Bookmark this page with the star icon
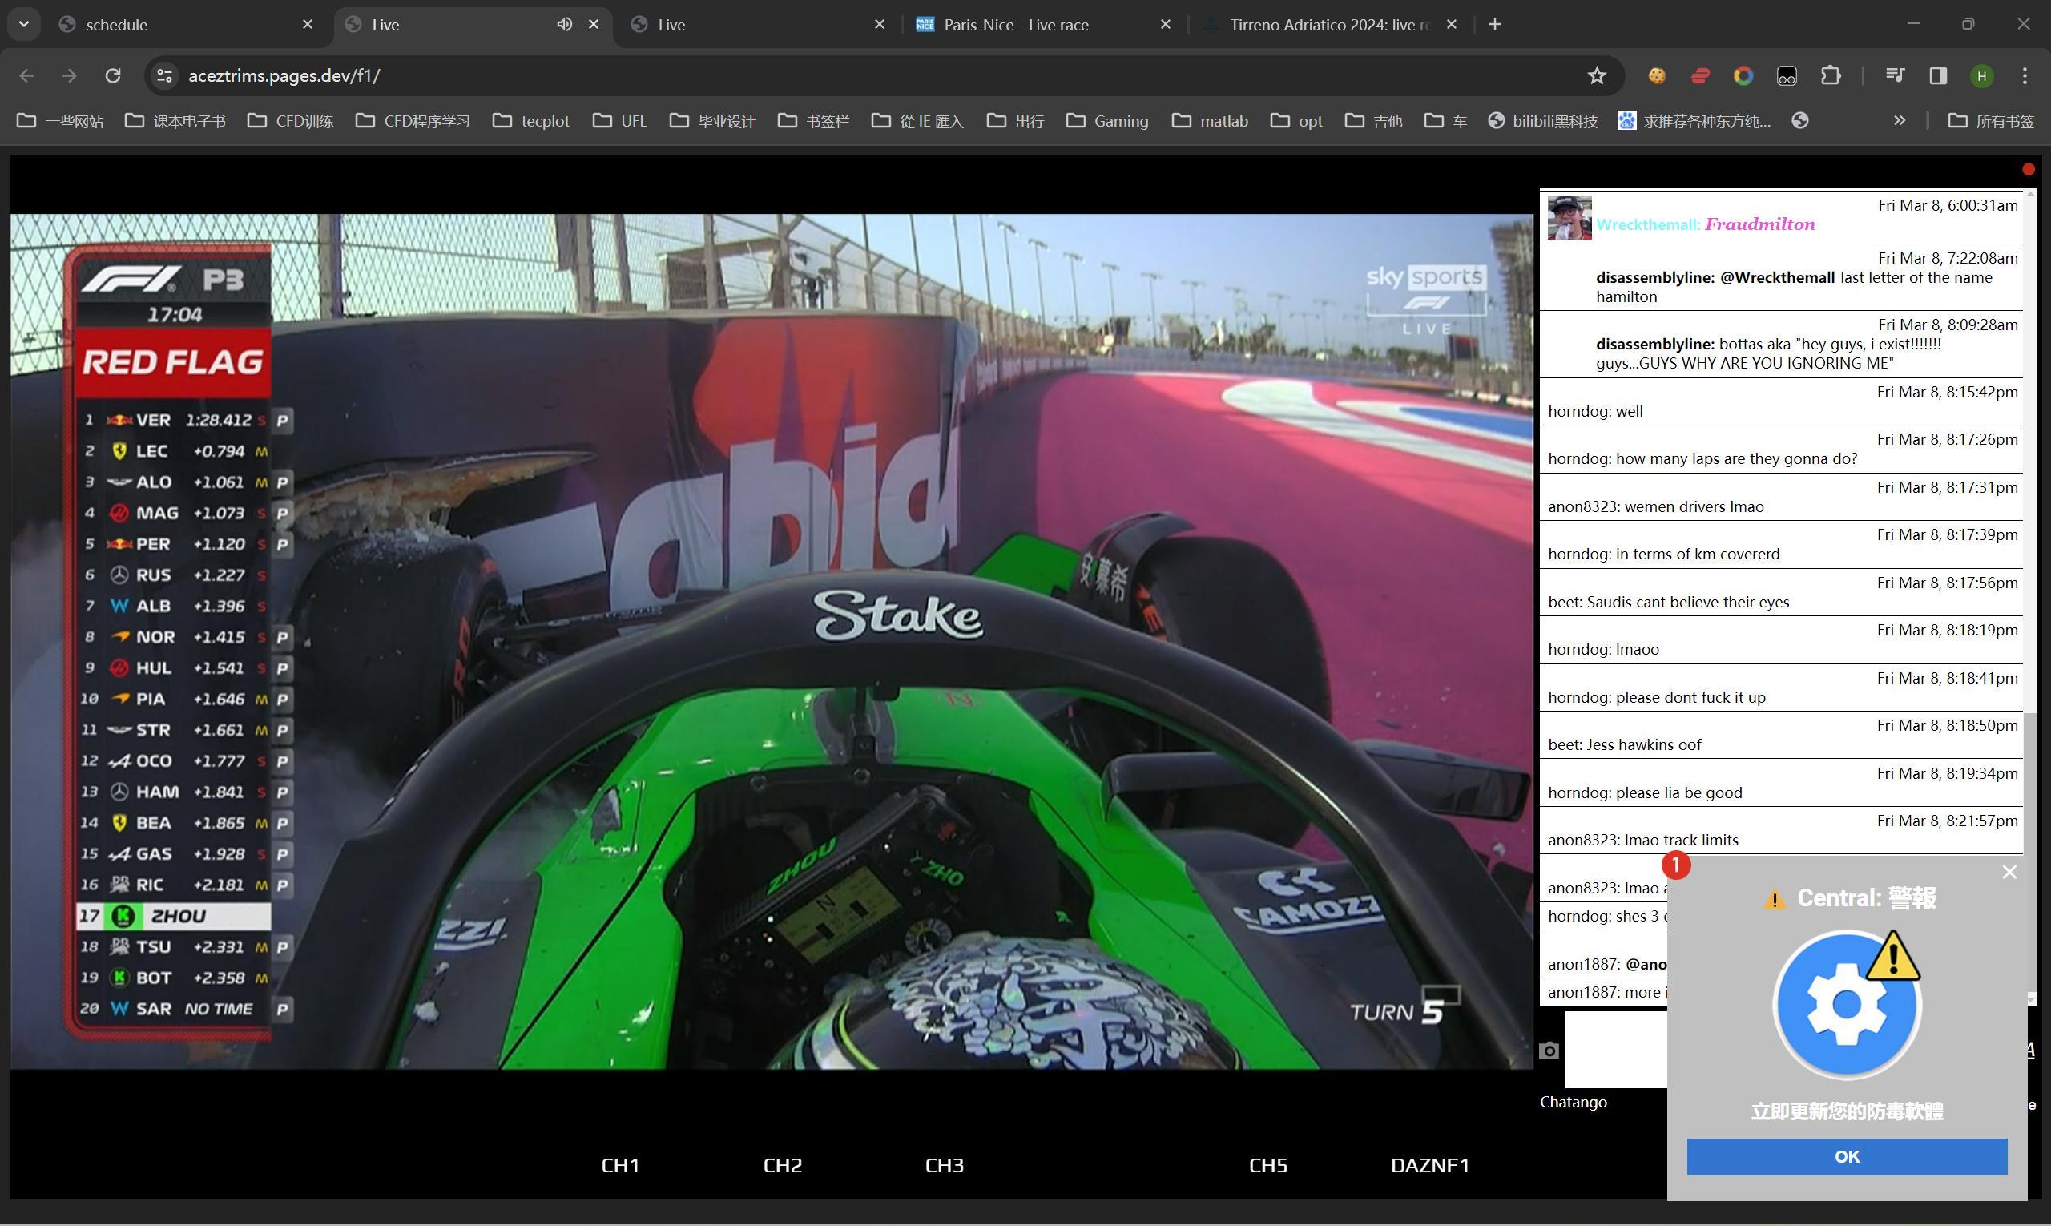 1597,75
